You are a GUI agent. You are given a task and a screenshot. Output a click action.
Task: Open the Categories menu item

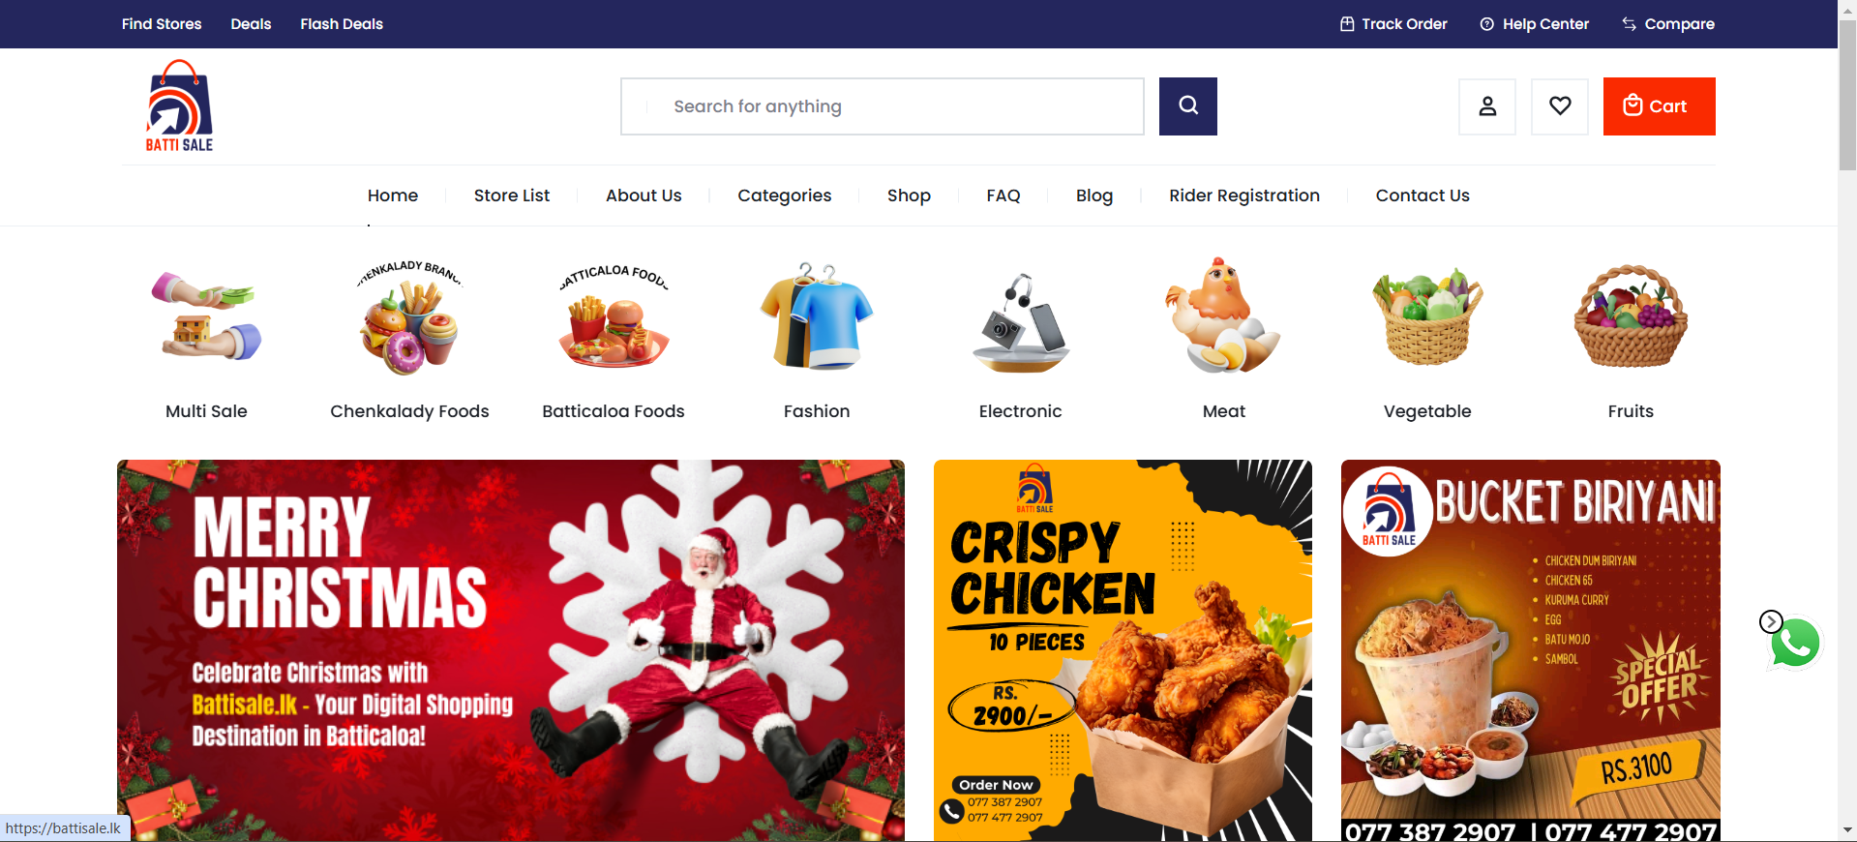(x=784, y=195)
